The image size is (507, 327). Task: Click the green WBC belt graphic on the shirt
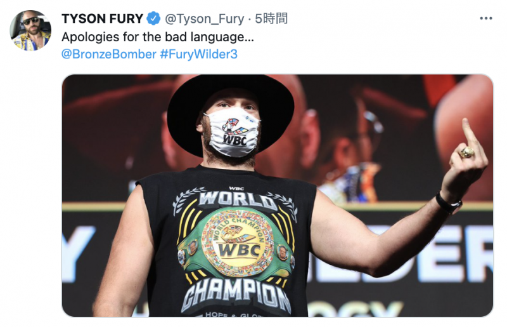tap(237, 246)
